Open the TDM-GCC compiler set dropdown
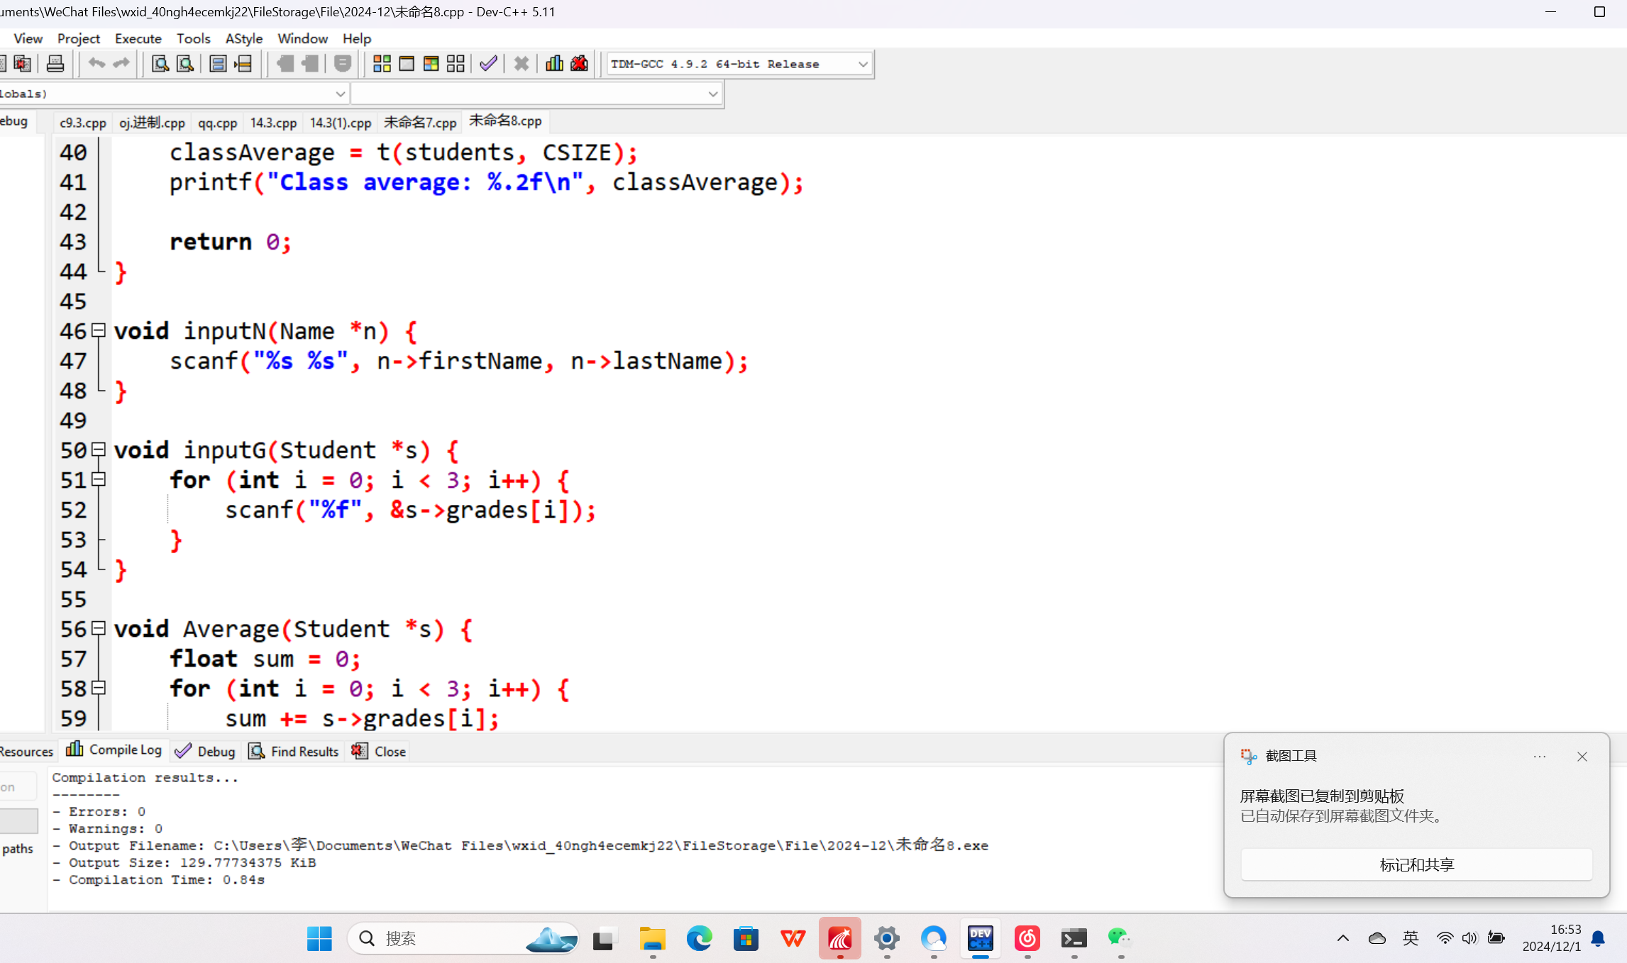The width and height of the screenshot is (1627, 963). click(863, 64)
